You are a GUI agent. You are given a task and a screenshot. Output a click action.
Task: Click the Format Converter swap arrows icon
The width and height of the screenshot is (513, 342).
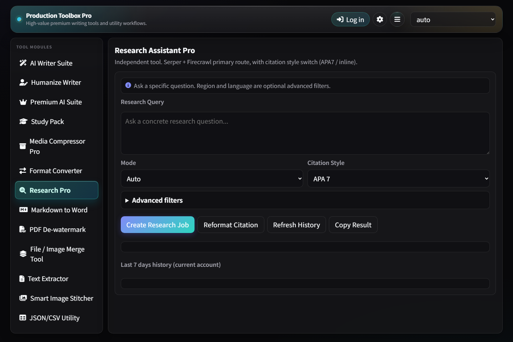pyautogui.click(x=23, y=171)
